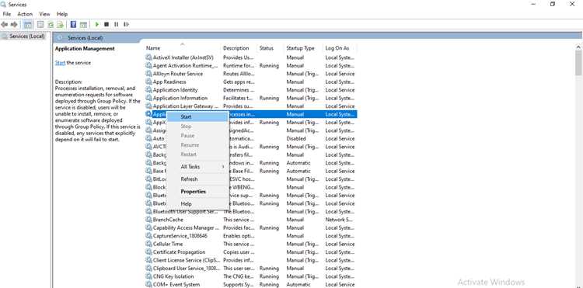Click the green Refresh toolbar icon
Viewport: 583px width, 288px height.
(x=51, y=24)
